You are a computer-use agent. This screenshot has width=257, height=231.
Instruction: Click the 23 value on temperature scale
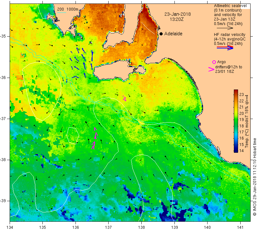coord(242,94)
